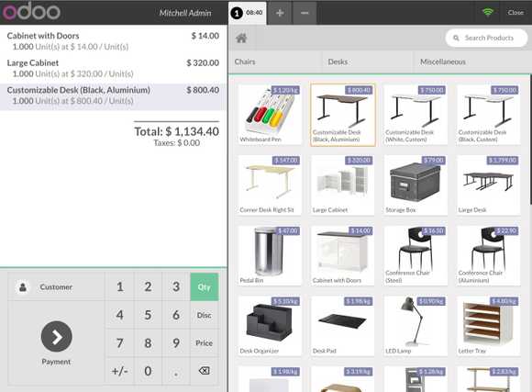The image size is (532, 392).
Task: Add Storage Box product
Action: pos(416,185)
